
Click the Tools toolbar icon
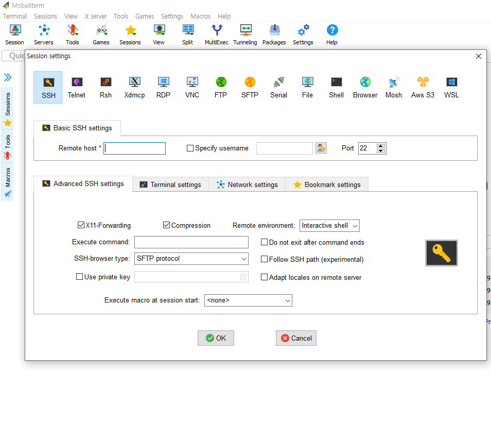pyautogui.click(x=73, y=35)
